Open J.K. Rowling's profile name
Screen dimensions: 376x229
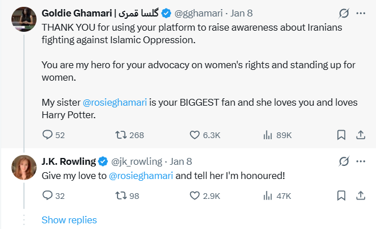pos(68,161)
